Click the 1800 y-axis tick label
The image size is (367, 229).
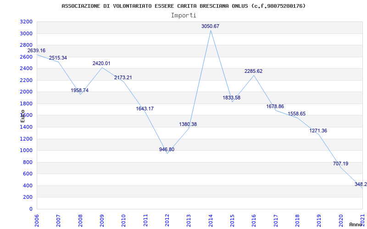click(26, 104)
